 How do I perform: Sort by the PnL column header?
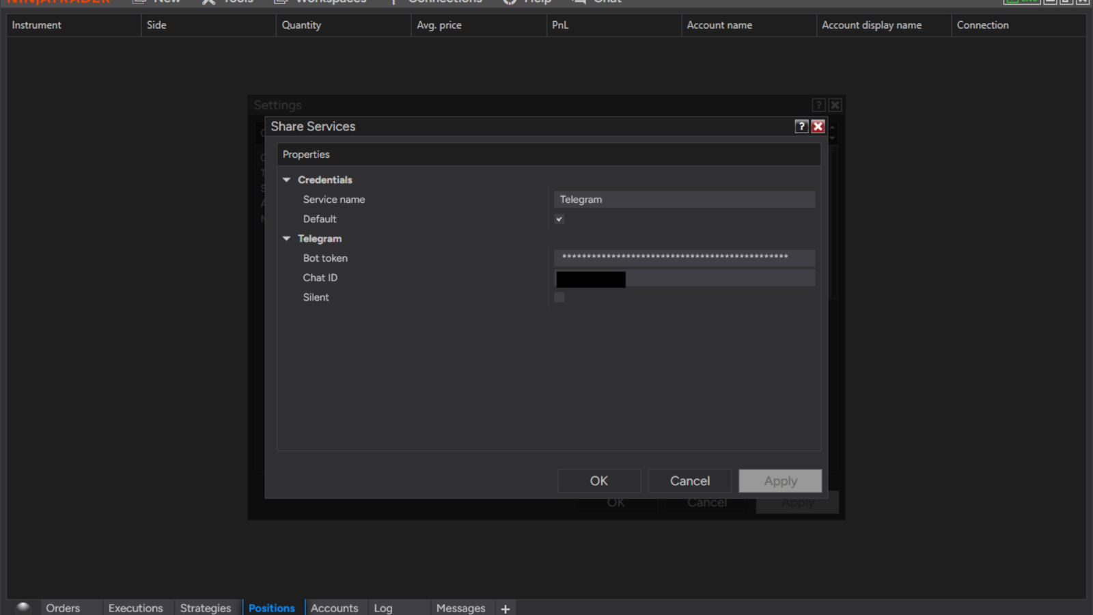(614, 25)
